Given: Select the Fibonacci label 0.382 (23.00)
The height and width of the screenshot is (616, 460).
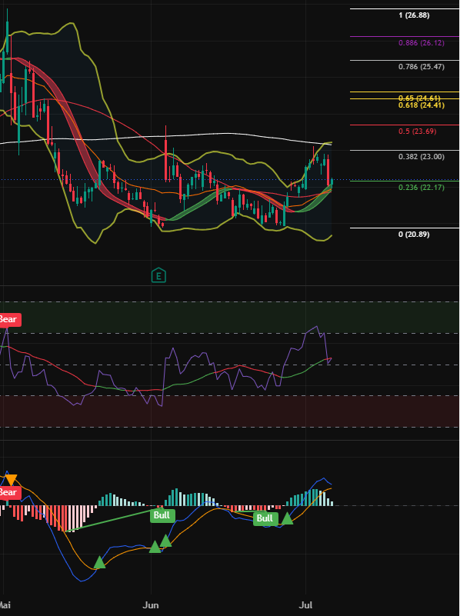Looking at the screenshot, I should pyautogui.click(x=422, y=157).
